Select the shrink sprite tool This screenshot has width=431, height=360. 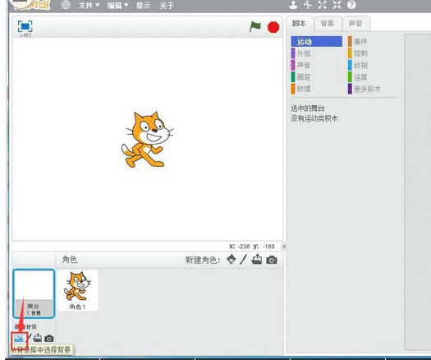pyautogui.click(x=337, y=5)
